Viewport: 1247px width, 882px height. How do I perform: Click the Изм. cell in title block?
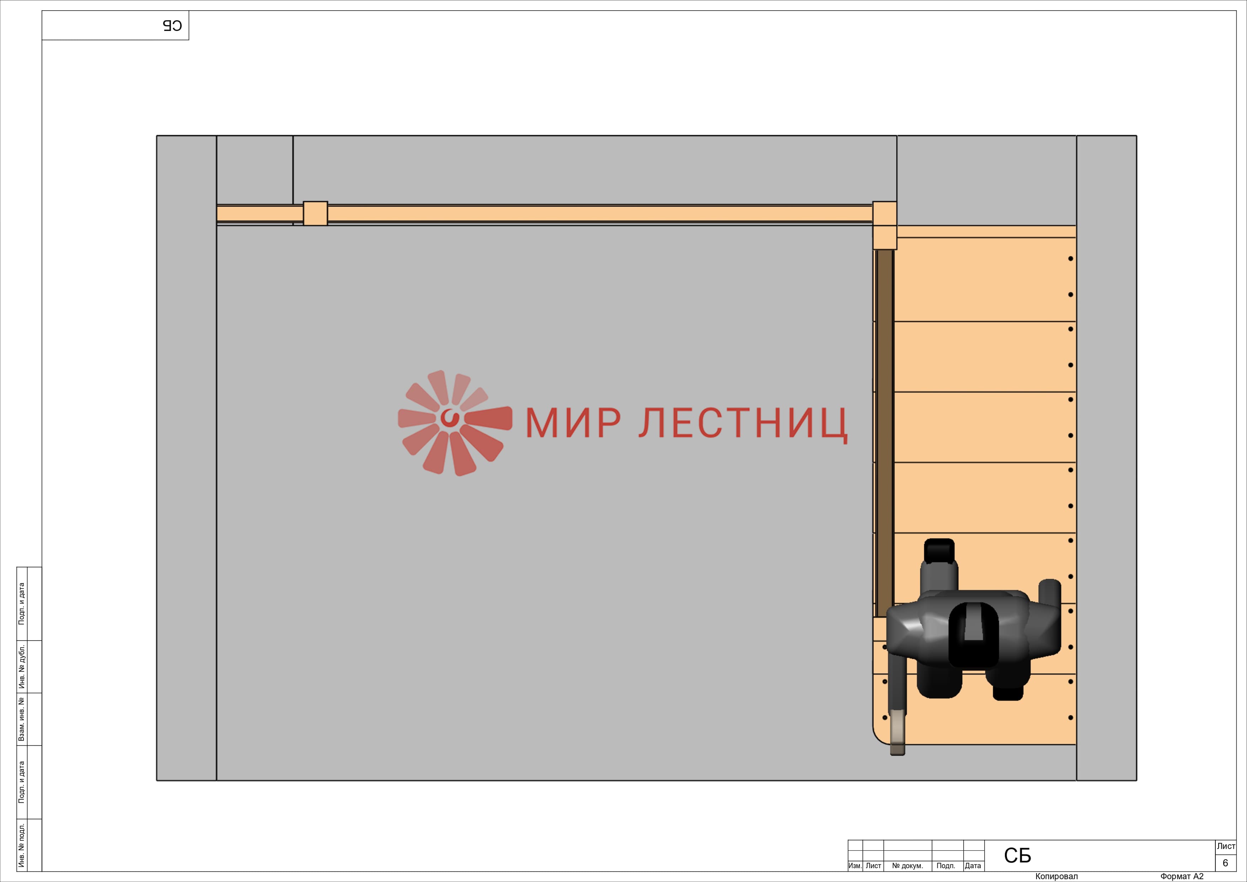point(855,866)
